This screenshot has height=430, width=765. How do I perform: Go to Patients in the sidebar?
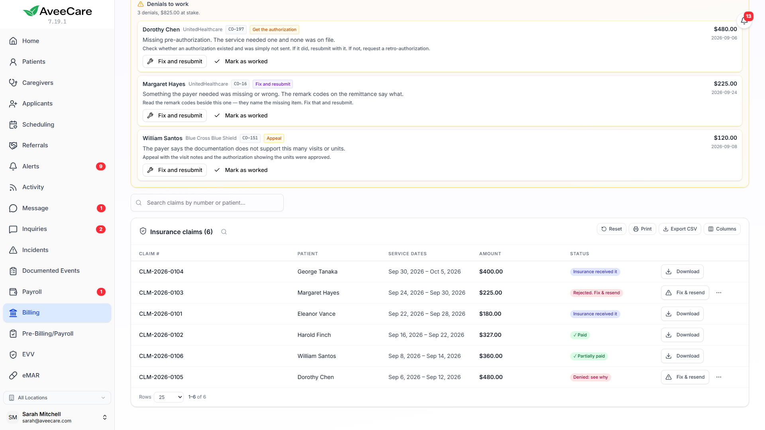point(57,62)
